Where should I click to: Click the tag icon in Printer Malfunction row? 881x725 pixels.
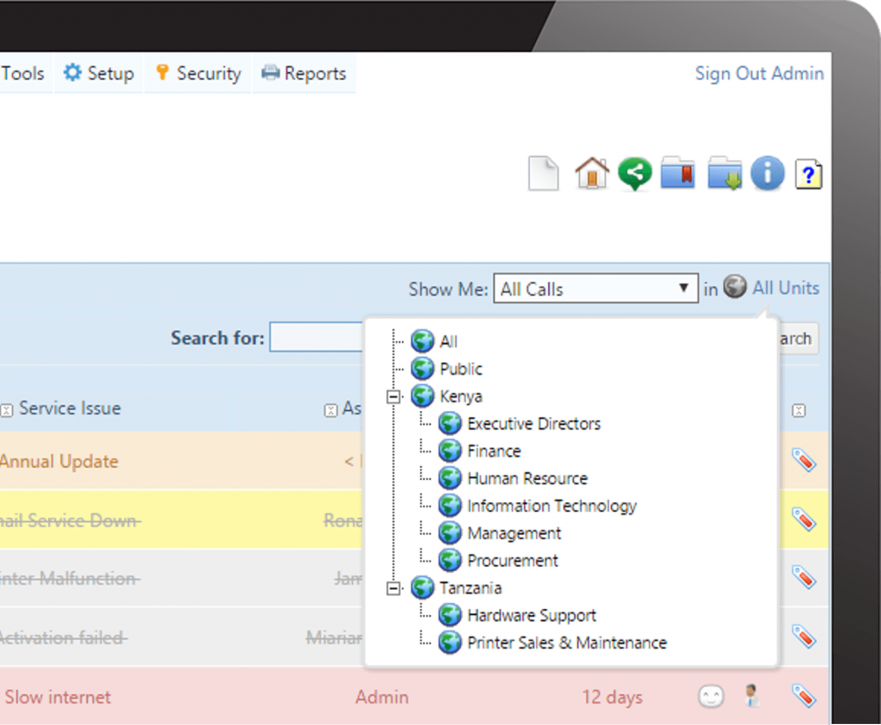click(804, 577)
